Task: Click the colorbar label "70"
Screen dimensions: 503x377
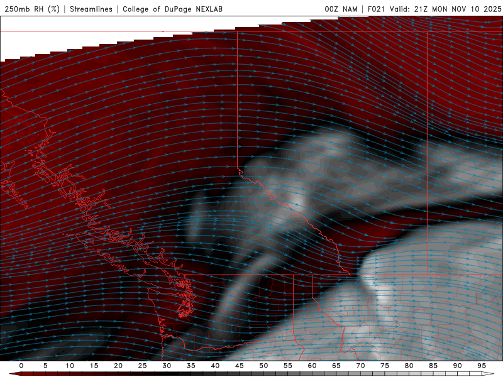Action: coord(360,366)
